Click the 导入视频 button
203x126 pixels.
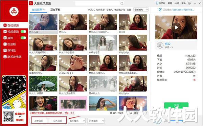(58, 121)
